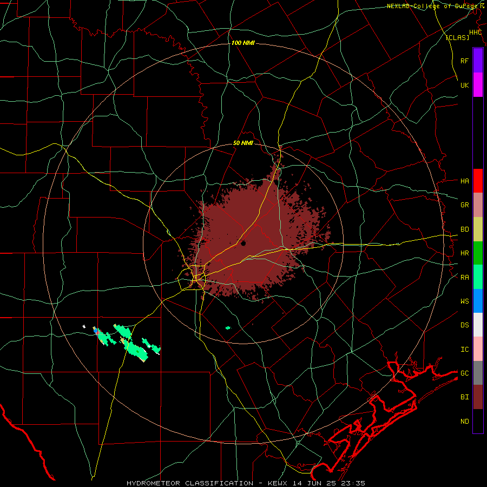Click the ND black legend swatch
The height and width of the screenshot is (487, 487).
[x=478, y=421]
